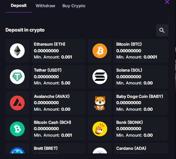Click the Baby Doge Coin dog icon
176x159 pixels.
pos(100,103)
